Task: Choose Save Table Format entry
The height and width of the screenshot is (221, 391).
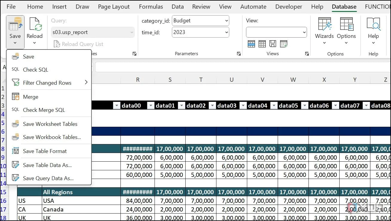Action: coord(49,151)
